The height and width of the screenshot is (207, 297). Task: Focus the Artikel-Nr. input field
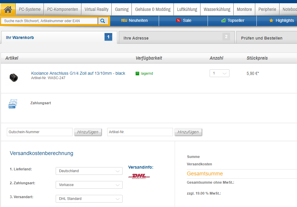pyautogui.click(x=140, y=132)
